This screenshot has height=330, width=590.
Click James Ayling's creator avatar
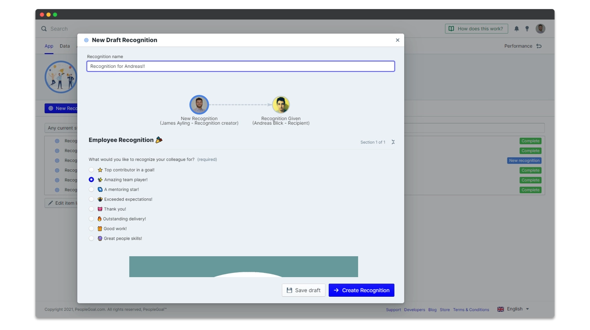tap(199, 105)
